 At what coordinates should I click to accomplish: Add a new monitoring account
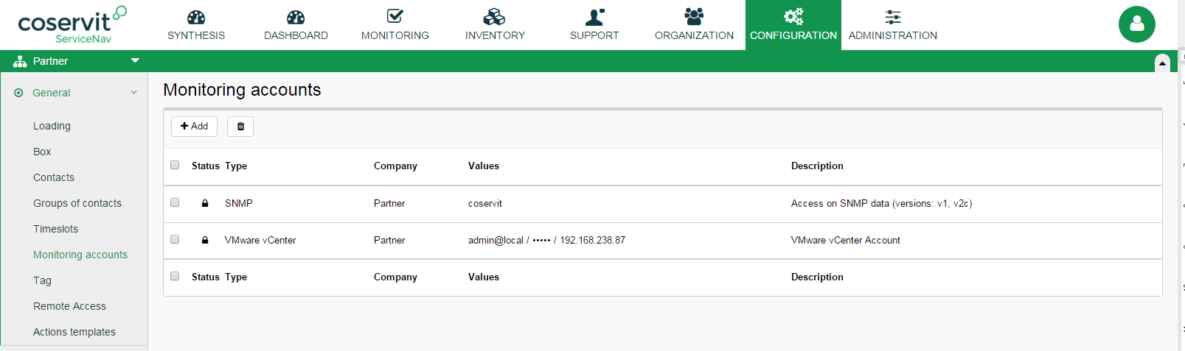coord(194,127)
